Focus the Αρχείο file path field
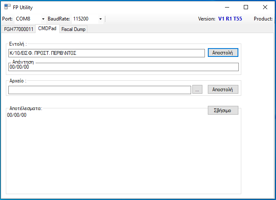The image size is (276, 200). pos(100,90)
